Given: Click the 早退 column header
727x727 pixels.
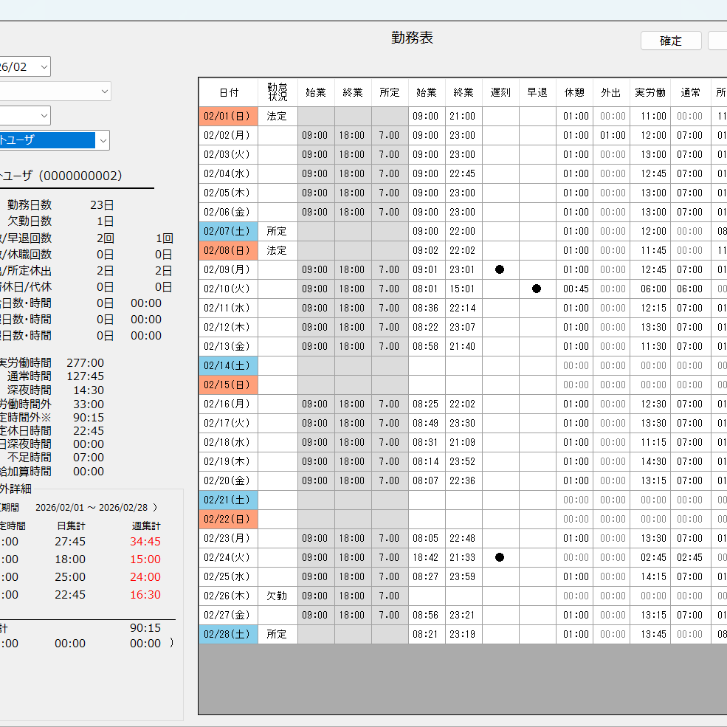Looking at the screenshot, I should pyautogui.click(x=537, y=92).
